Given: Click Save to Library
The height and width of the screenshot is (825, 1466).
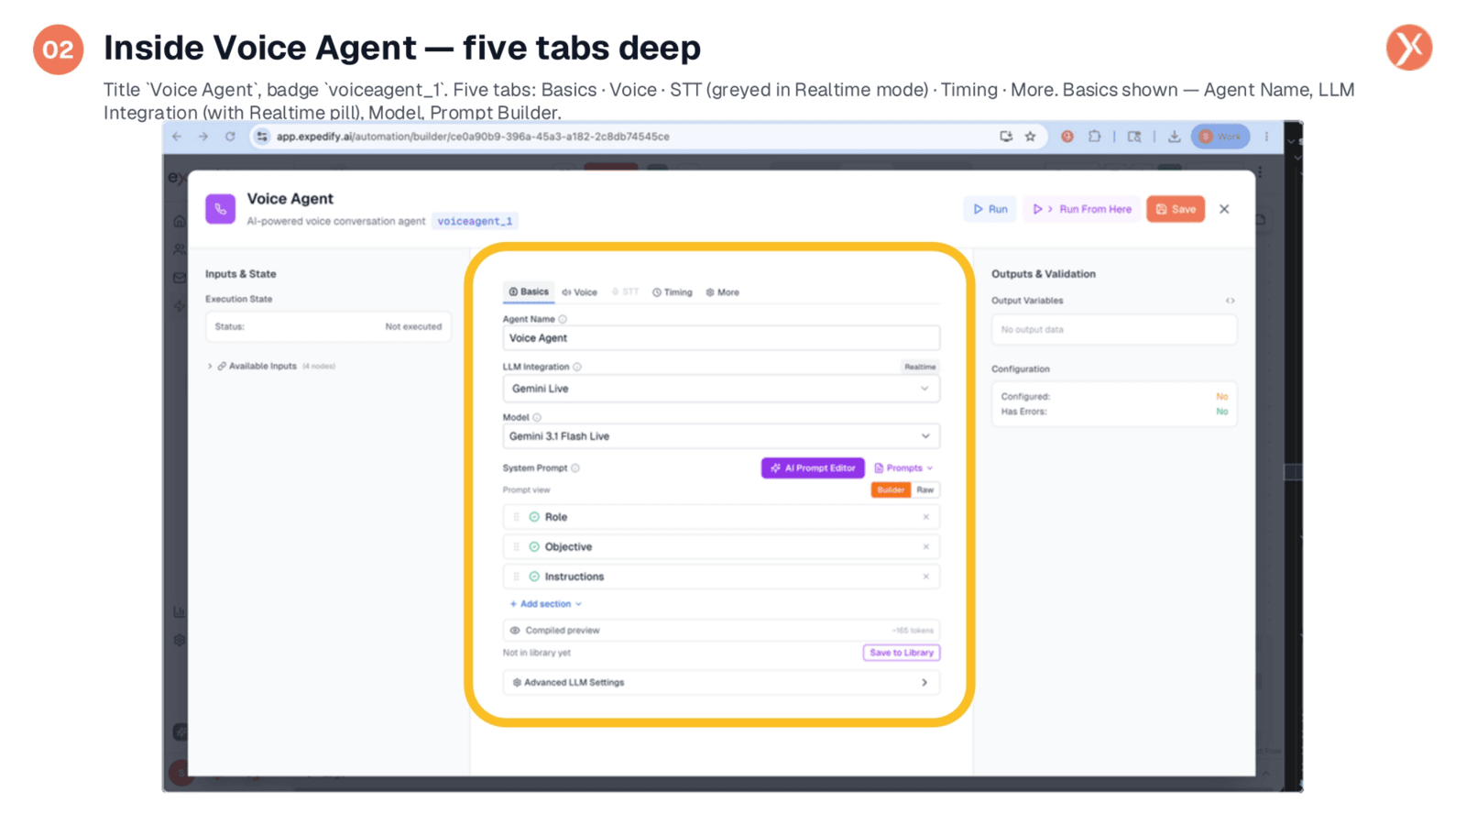Looking at the screenshot, I should [x=902, y=653].
